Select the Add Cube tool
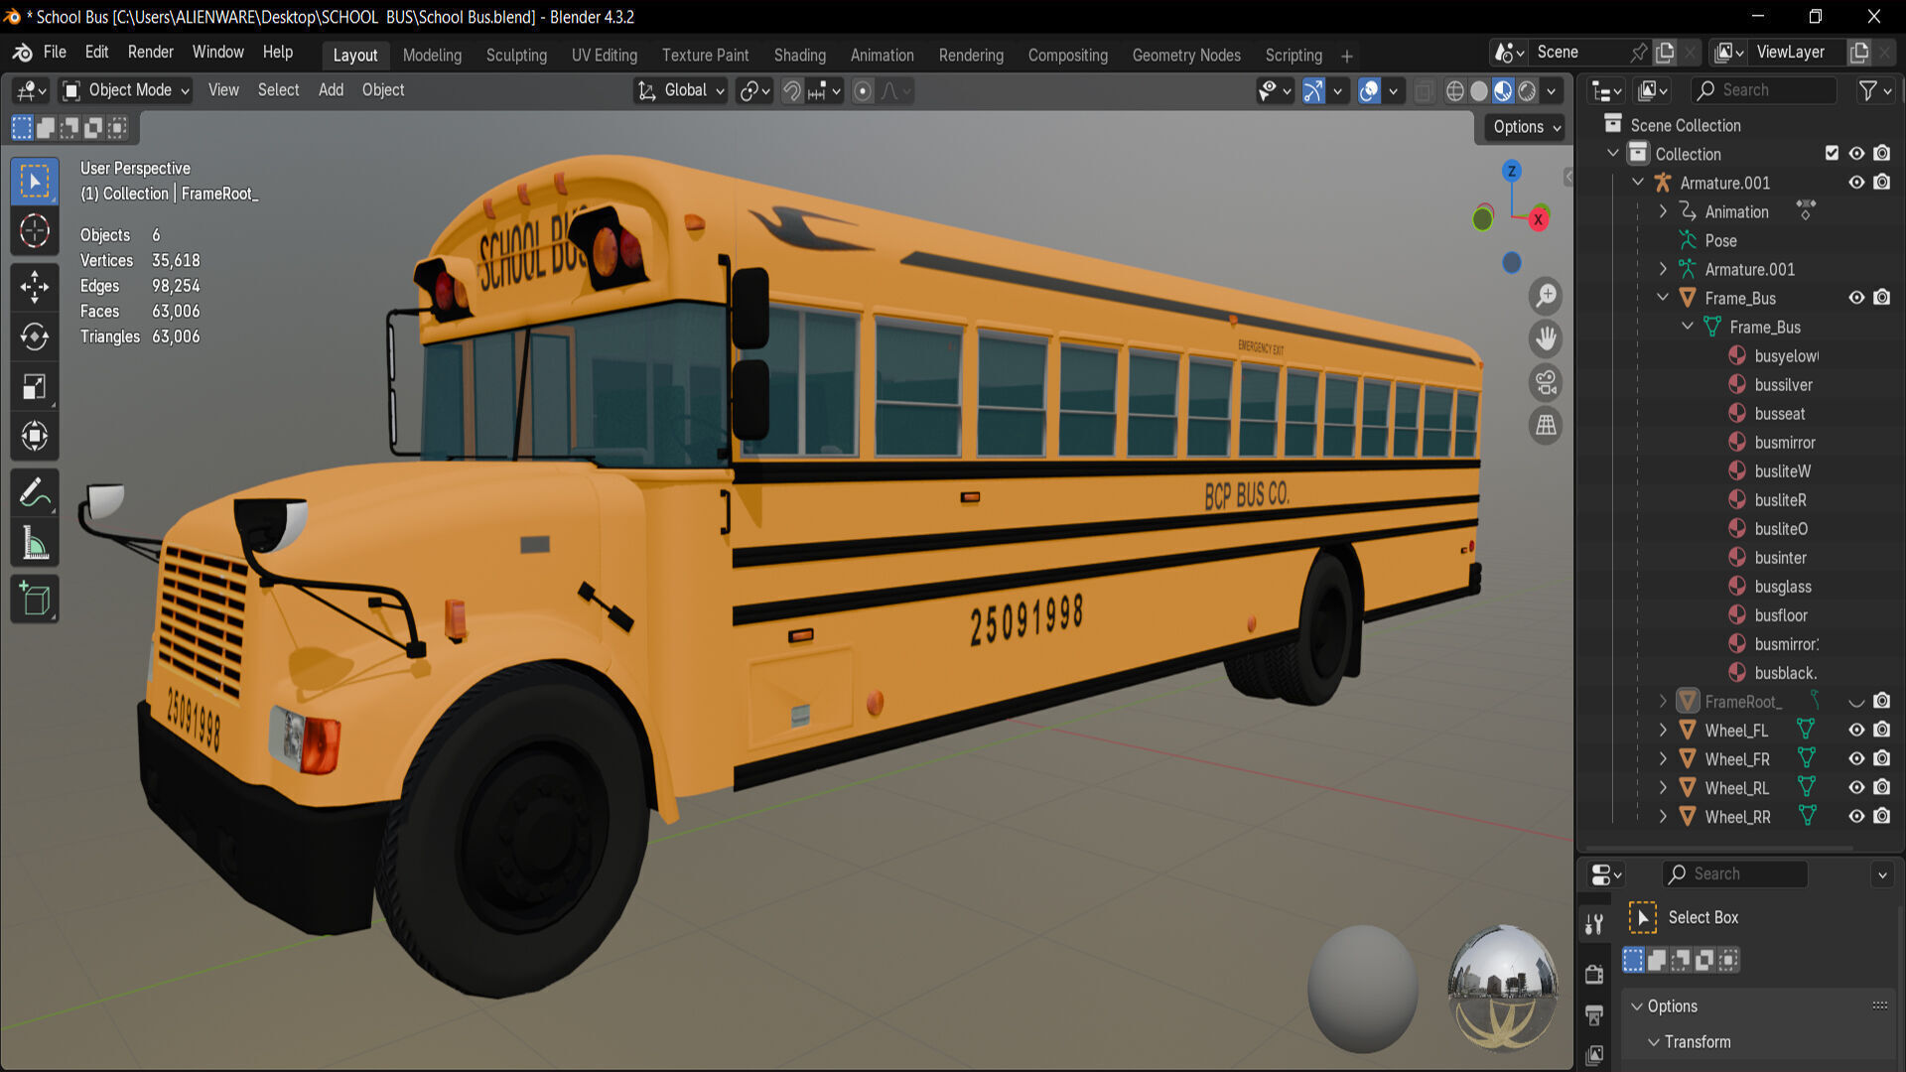Viewport: 1906px width, 1072px height. [x=35, y=599]
